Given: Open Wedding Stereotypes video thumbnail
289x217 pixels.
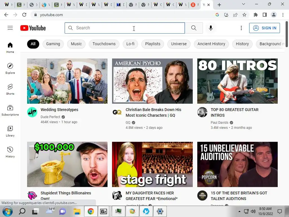Looking at the screenshot, I should (x=67, y=81).
